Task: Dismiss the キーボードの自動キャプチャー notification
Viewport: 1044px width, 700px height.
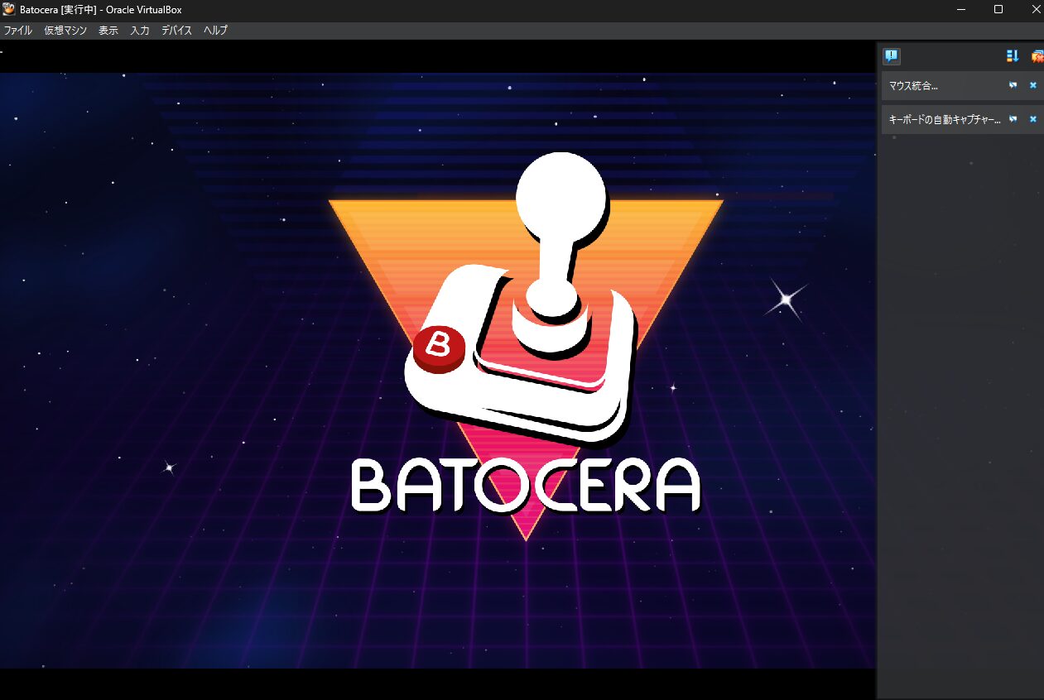Action: 1032,119
